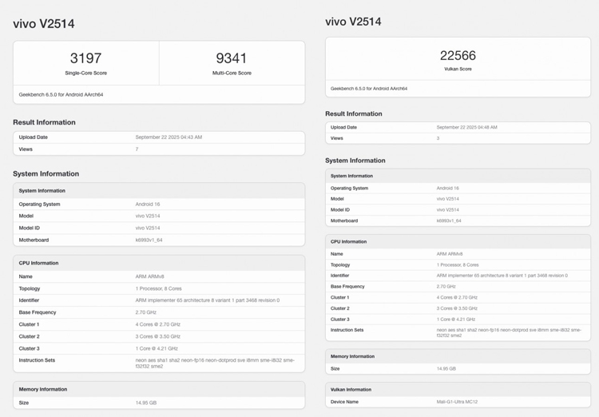Click CPU Information header on CPU score page
The height and width of the screenshot is (417, 599).
pos(38,264)
